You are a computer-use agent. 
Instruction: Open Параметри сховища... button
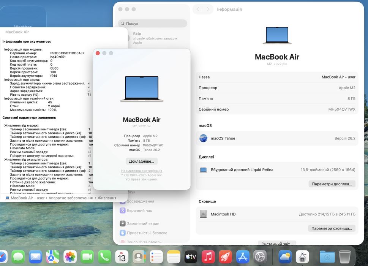coord(332,228)
